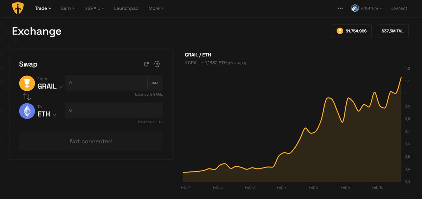Open the More menu
The width and height of the screenshot is (422, 199).
pos(156,8)
